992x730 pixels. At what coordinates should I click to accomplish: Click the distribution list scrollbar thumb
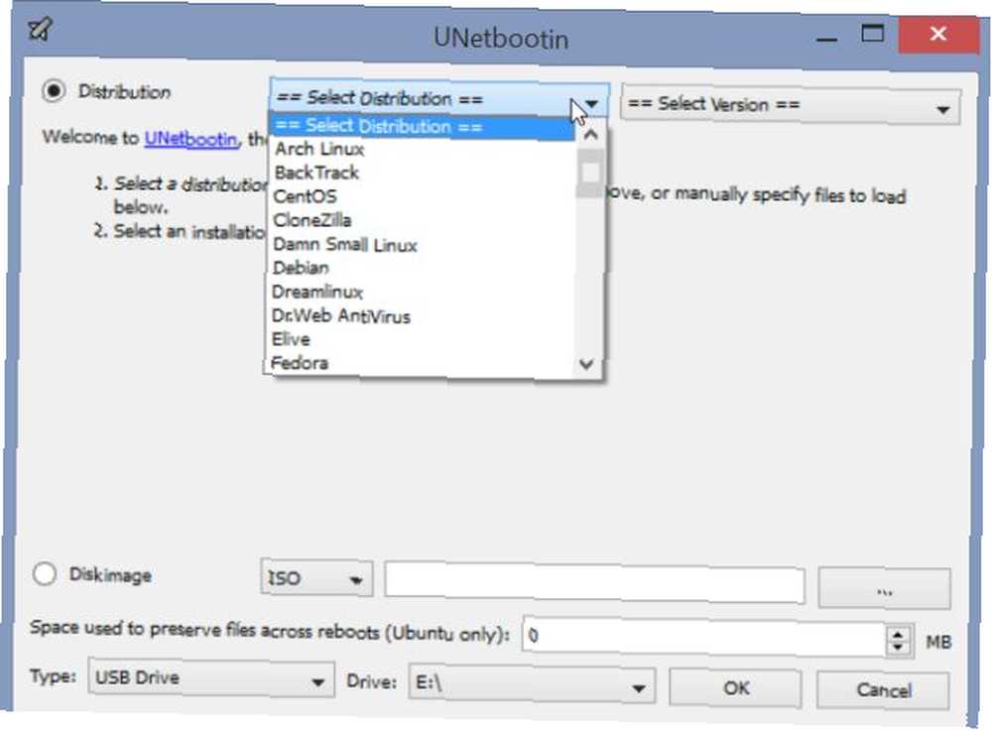[590, 174]
